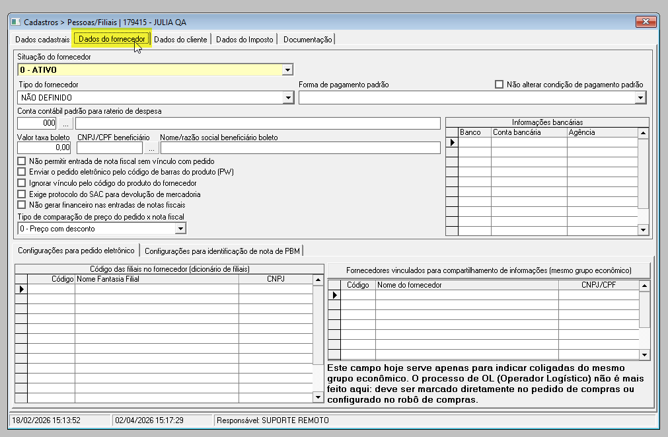The width and height of the screenshot is (668, 437).
Task: Click the scroll-up arrow in Informações bancárias grid
Action: 643,133
